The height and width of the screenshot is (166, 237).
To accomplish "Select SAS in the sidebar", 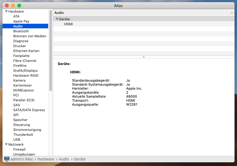I will point(17,105).
